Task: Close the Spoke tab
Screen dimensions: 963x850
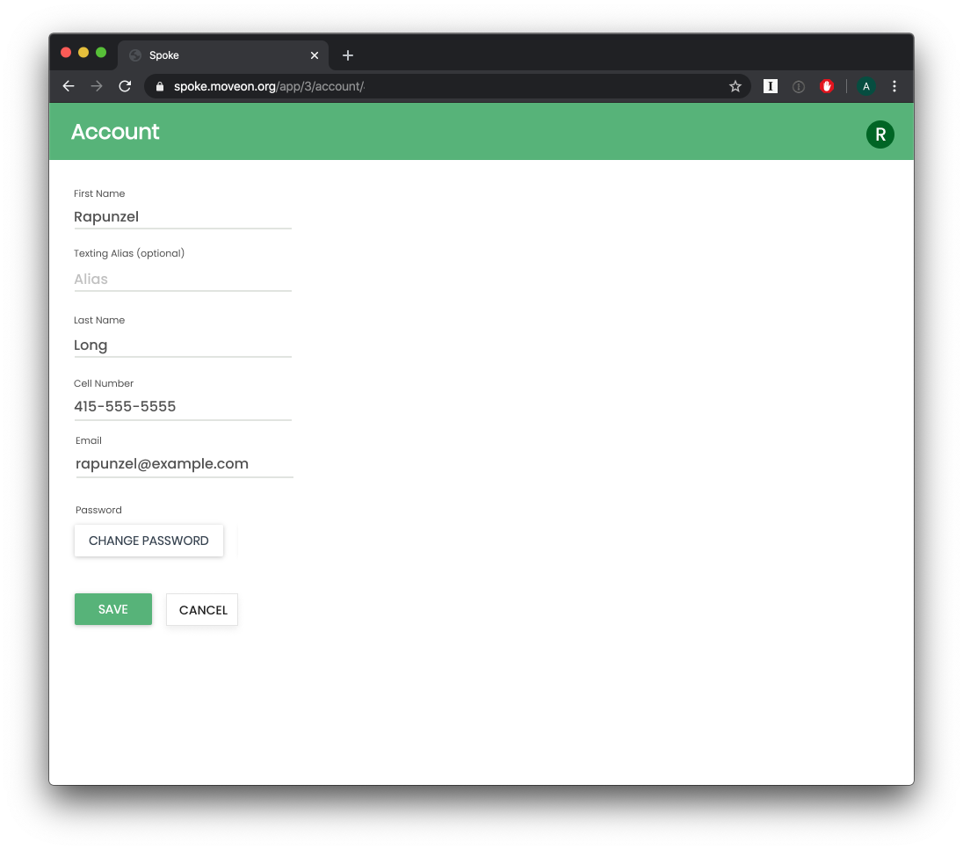Action: [x=315, y=55]
